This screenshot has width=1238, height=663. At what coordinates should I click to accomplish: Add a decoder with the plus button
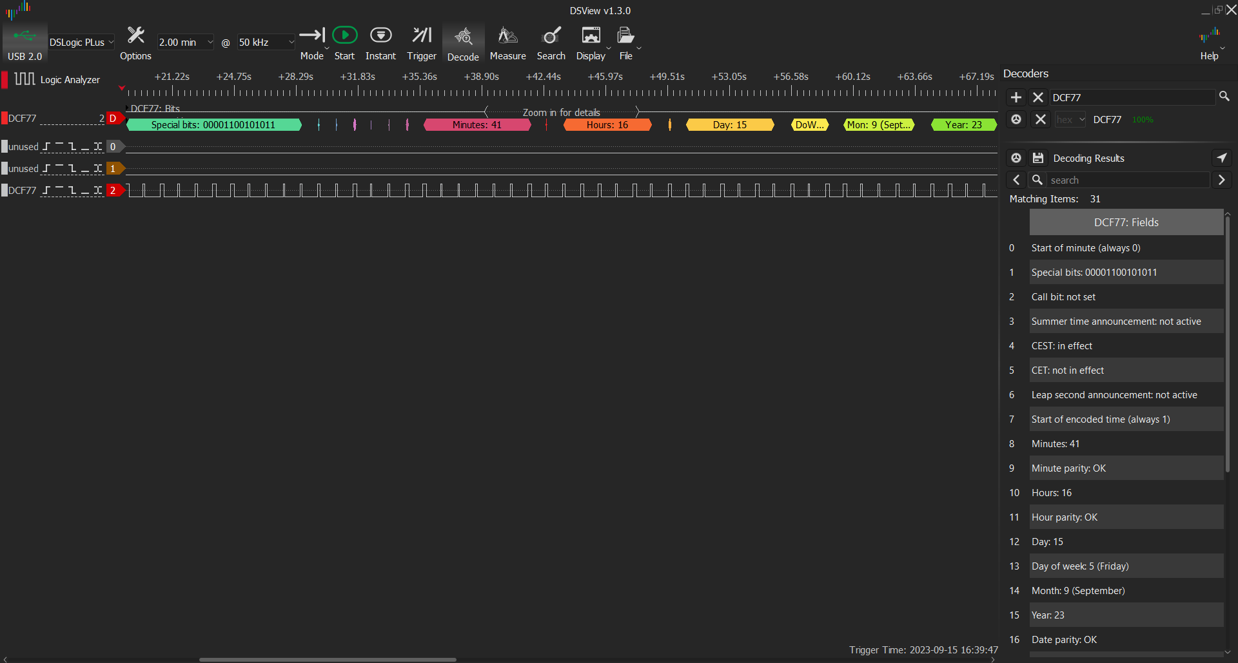point(1016,97)
